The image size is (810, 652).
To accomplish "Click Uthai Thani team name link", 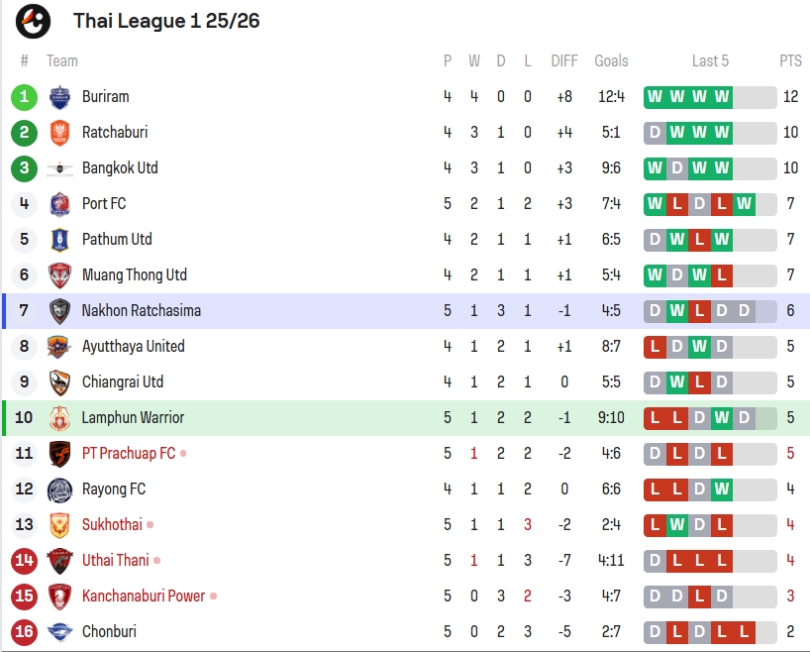I will click(x=116, y=561).
